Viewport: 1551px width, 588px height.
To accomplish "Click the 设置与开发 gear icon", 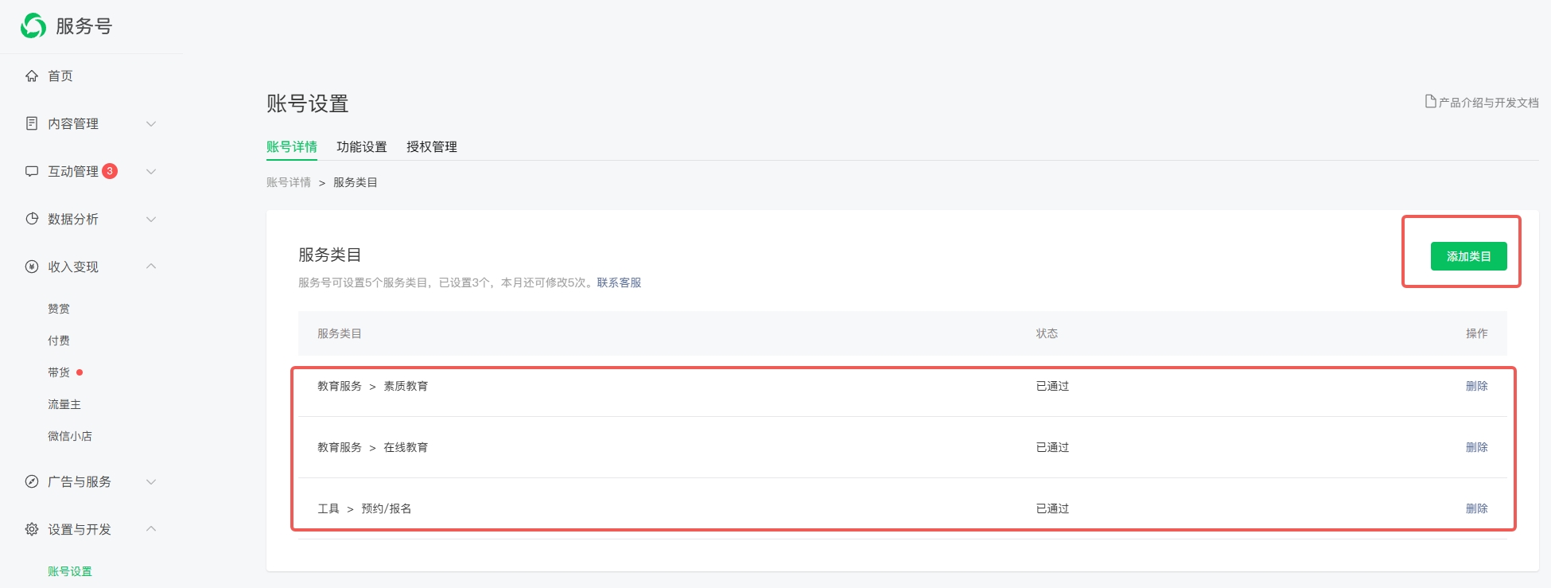I will click(32, 529).
